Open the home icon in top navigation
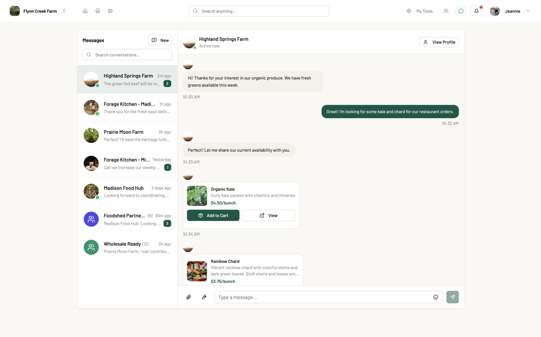The width and height of the screenshot is (541, 337). 85,11
